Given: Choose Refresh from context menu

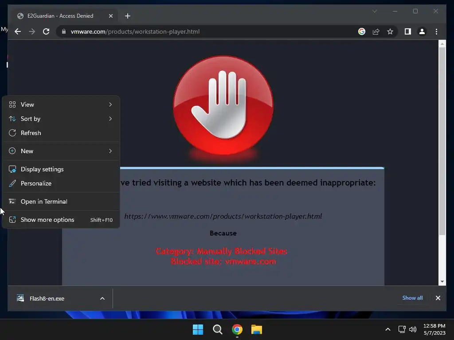Looking at the screenshot, I should (61, 133).
